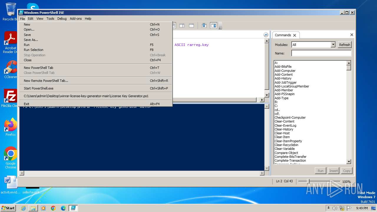Choose New PowerShell Tab menu entry
377x212 pixels.
click(95, 68)
